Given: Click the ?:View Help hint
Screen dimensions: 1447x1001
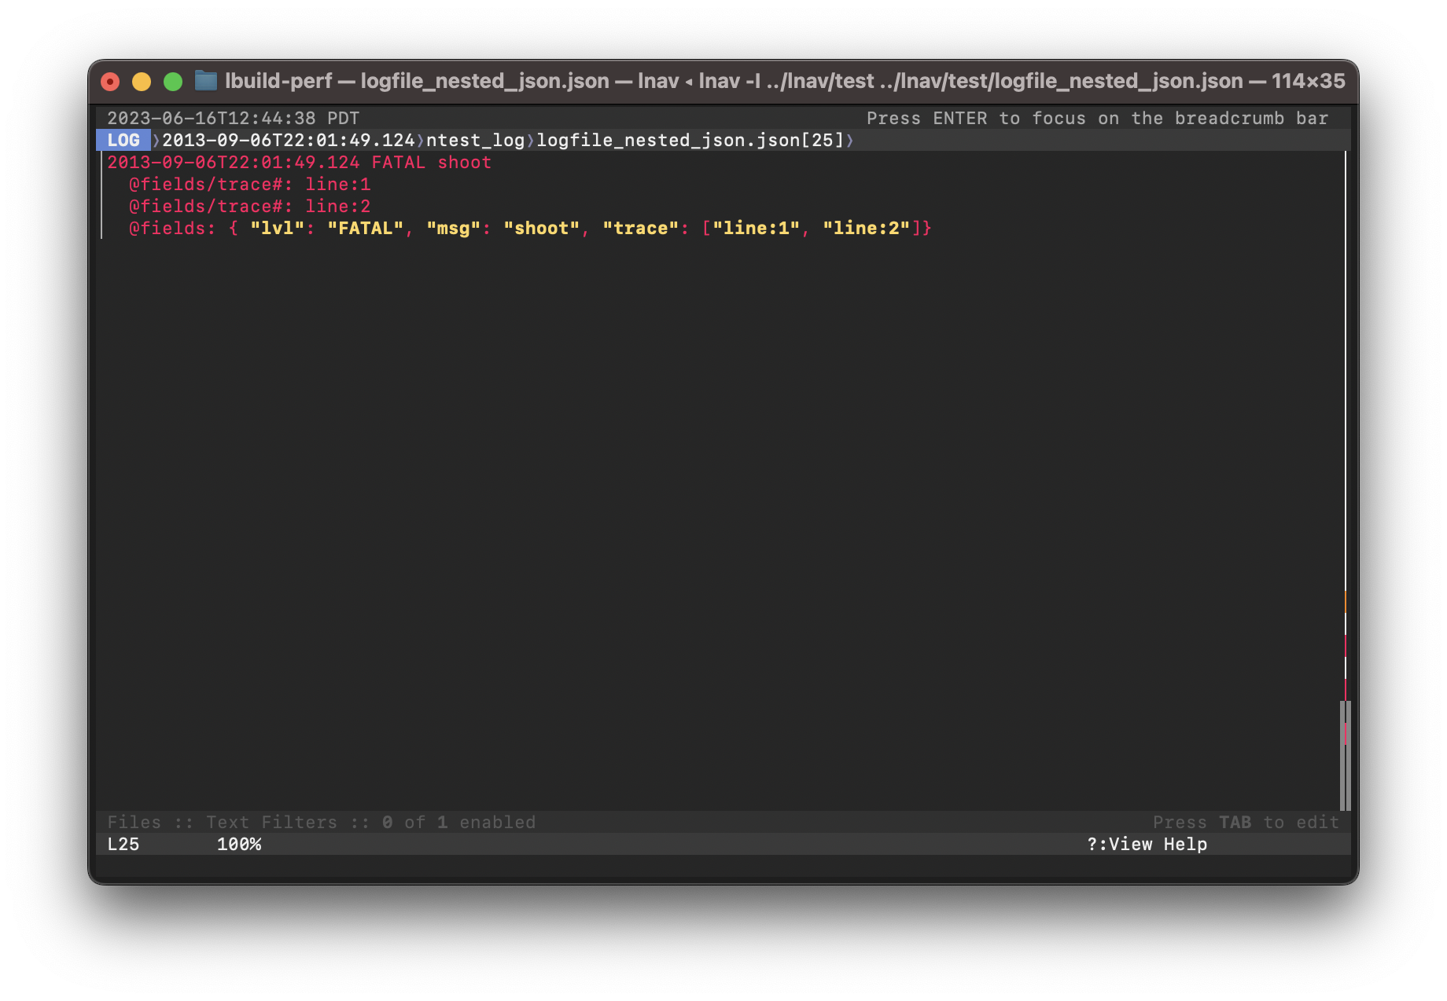Looking at the screenshot, I should [x=1147, y=845].
